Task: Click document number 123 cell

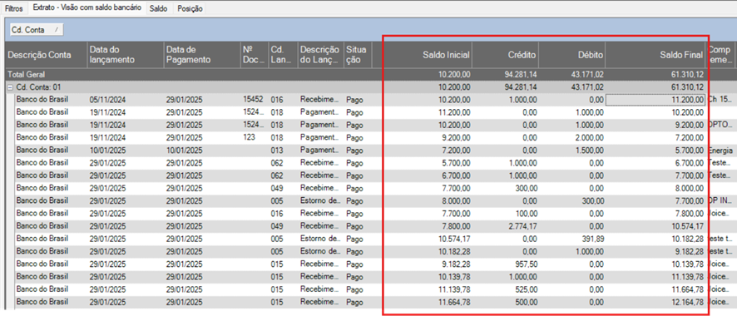Action: coord(249,137)
